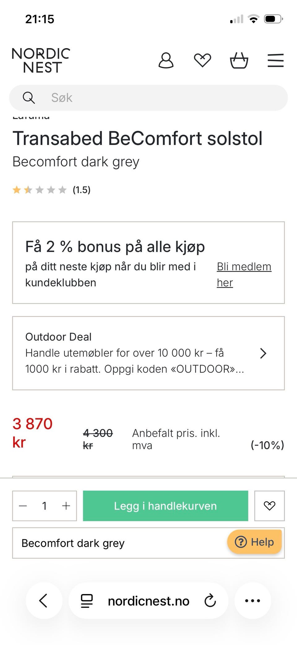The height and width of the screenshot is (645, 297).
Task: Open browser more options menu
Action: click(252, 601)
